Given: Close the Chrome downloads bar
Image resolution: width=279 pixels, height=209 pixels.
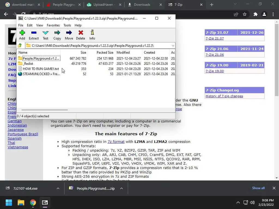Looking at the screenshot, I should point(274,188).
